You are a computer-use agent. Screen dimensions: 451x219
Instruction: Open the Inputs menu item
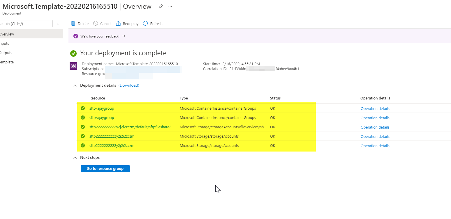pos(31,43)
